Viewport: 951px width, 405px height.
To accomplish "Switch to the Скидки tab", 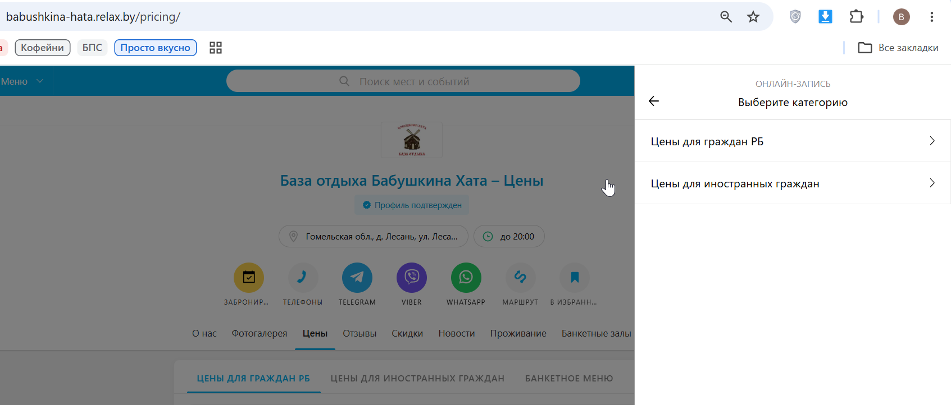I will tap(407, 333).
